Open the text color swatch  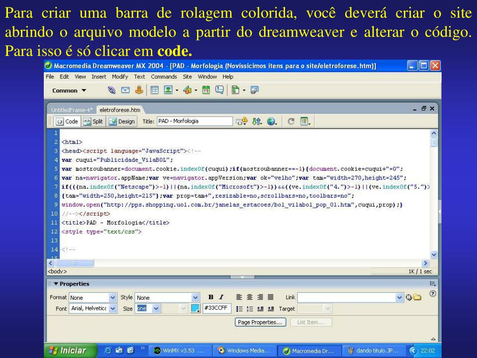[195, 309]
